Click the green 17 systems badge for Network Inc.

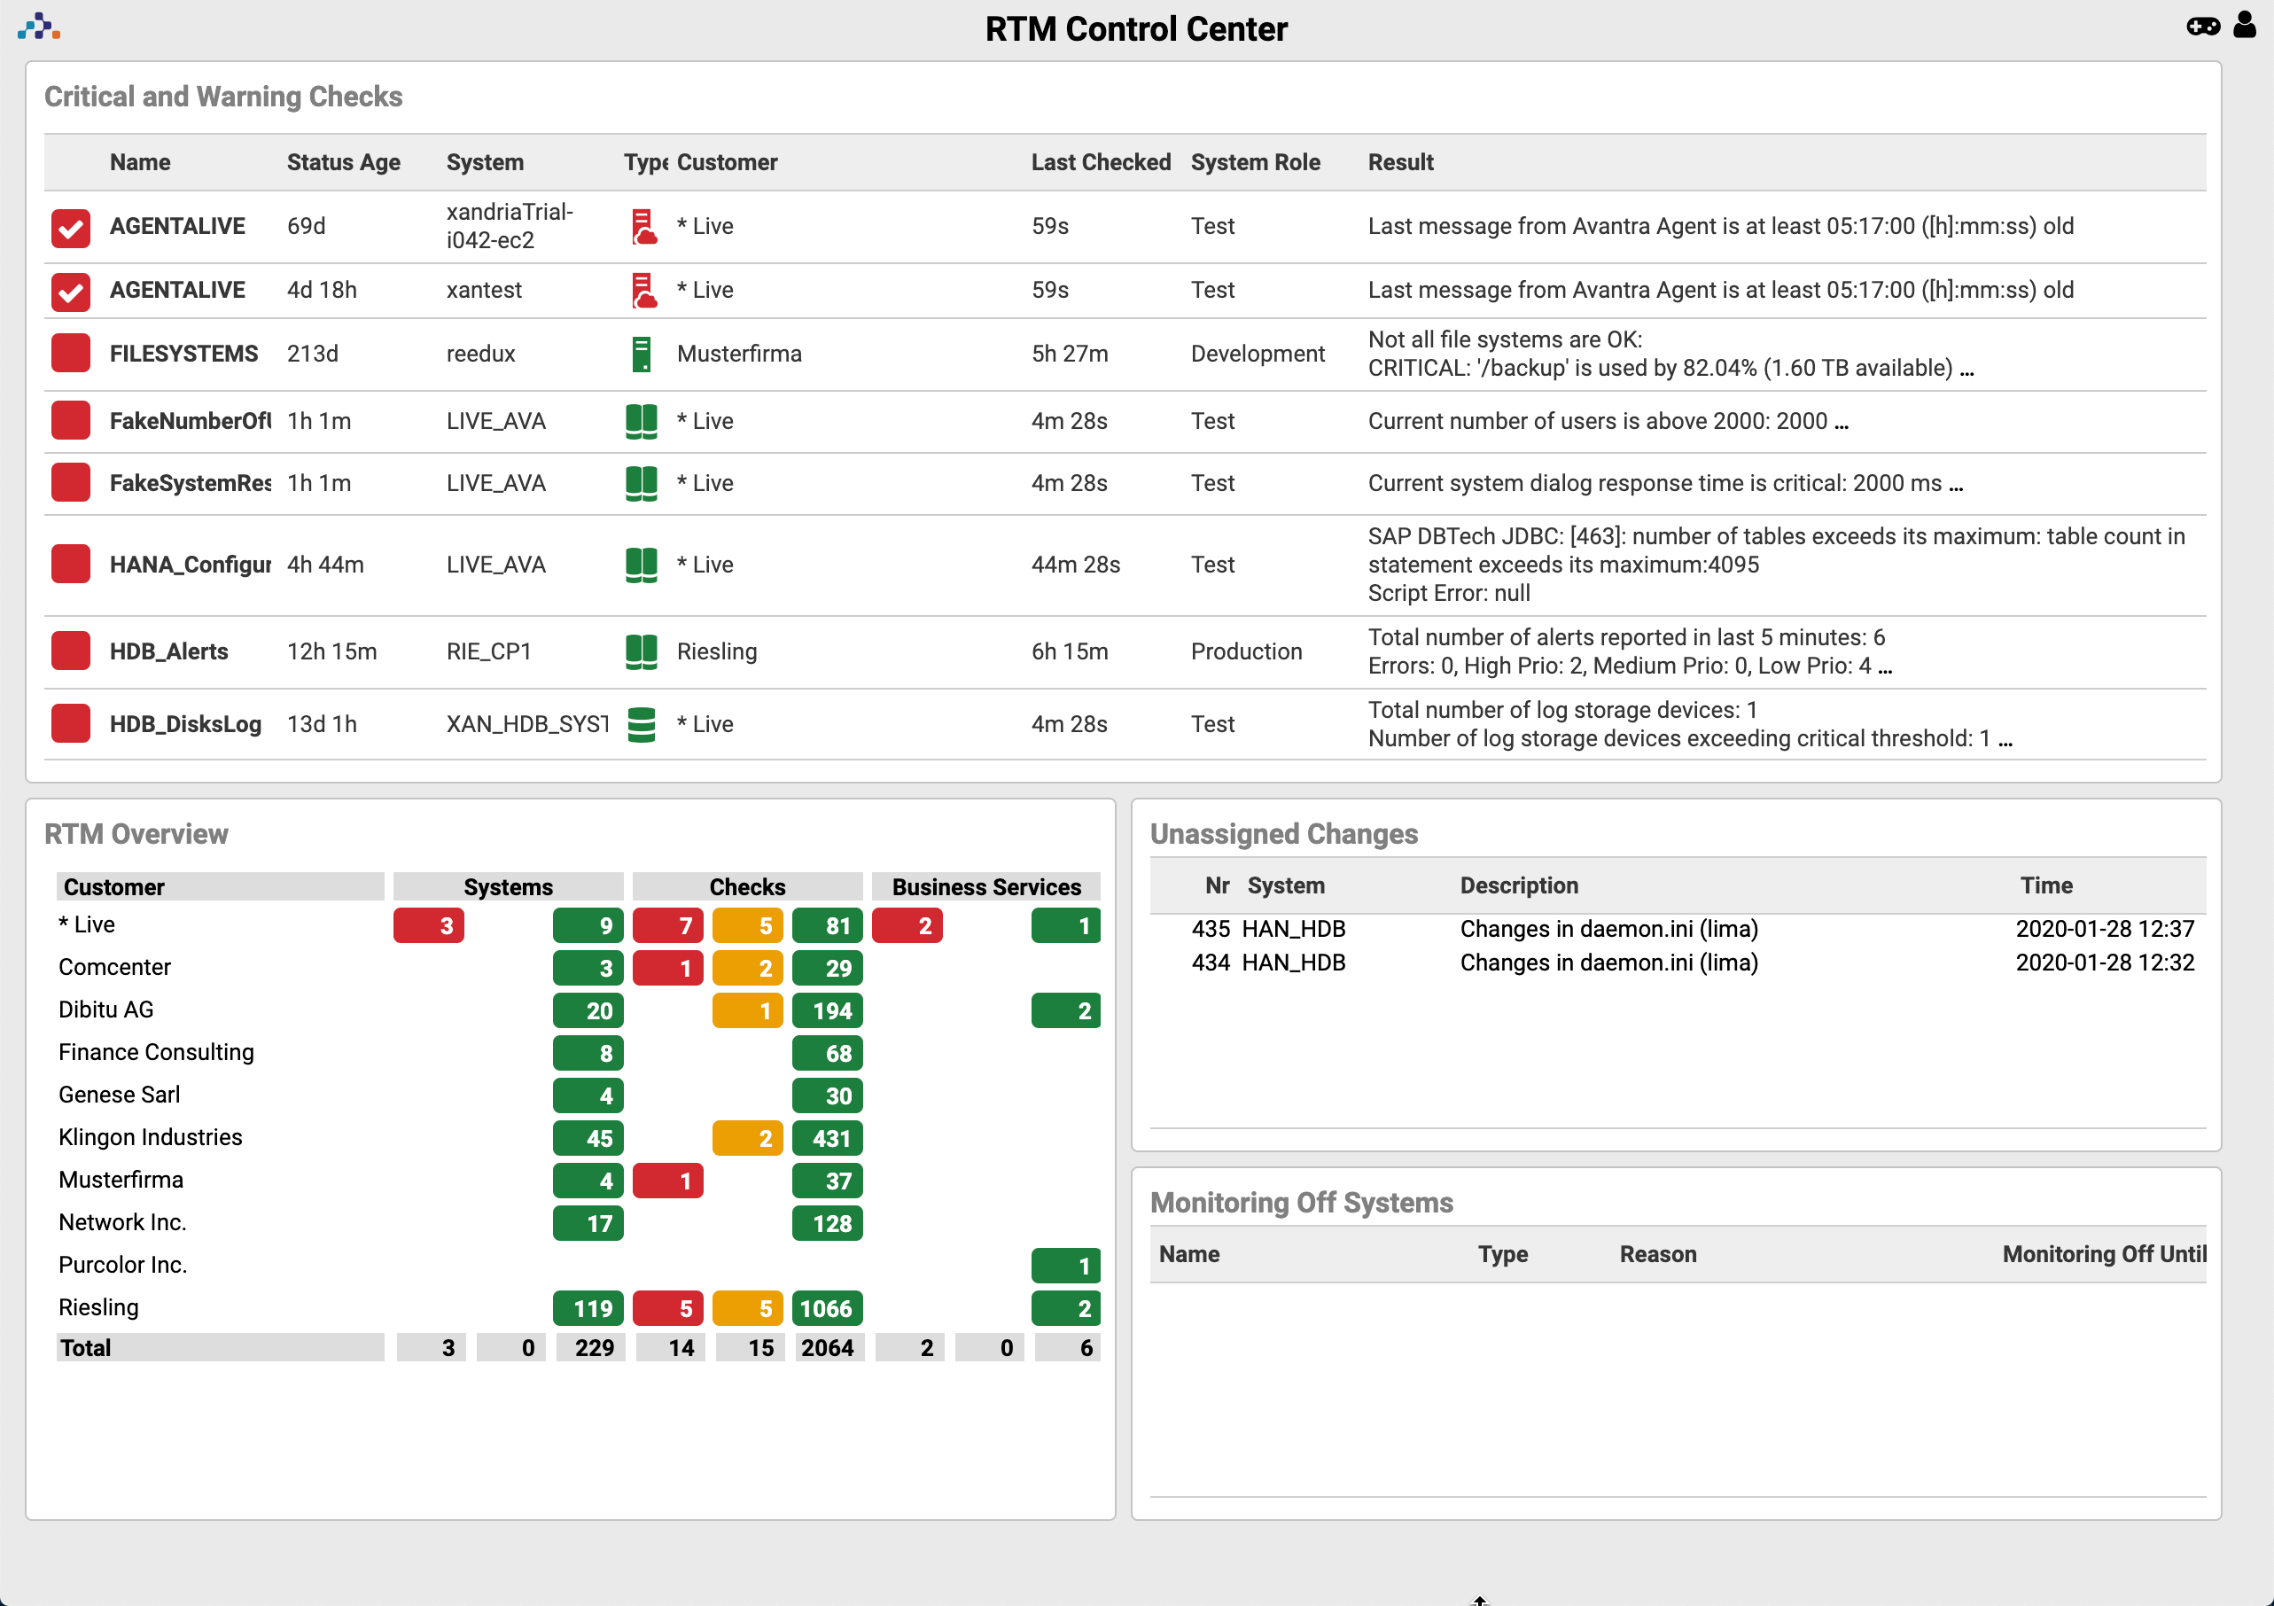click(x=588, y=1224)
